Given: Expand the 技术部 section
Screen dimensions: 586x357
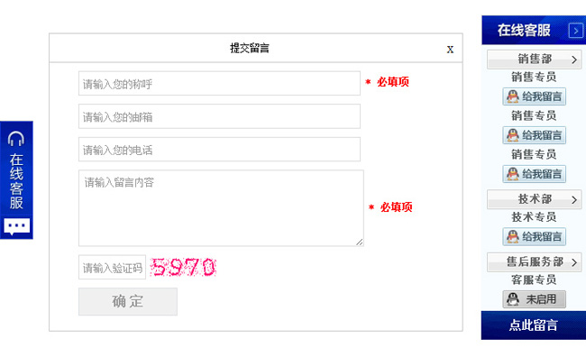Looking at the screenshot, I should coord(534,199).
